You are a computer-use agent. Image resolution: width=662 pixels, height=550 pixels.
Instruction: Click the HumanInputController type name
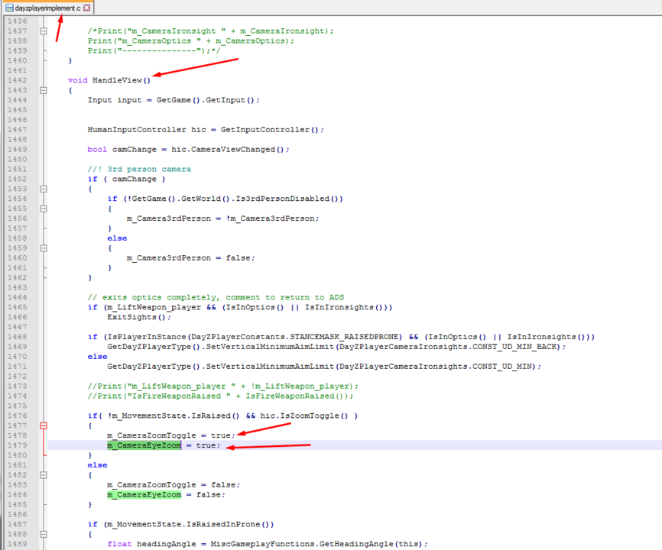click(x=137, y=130)
